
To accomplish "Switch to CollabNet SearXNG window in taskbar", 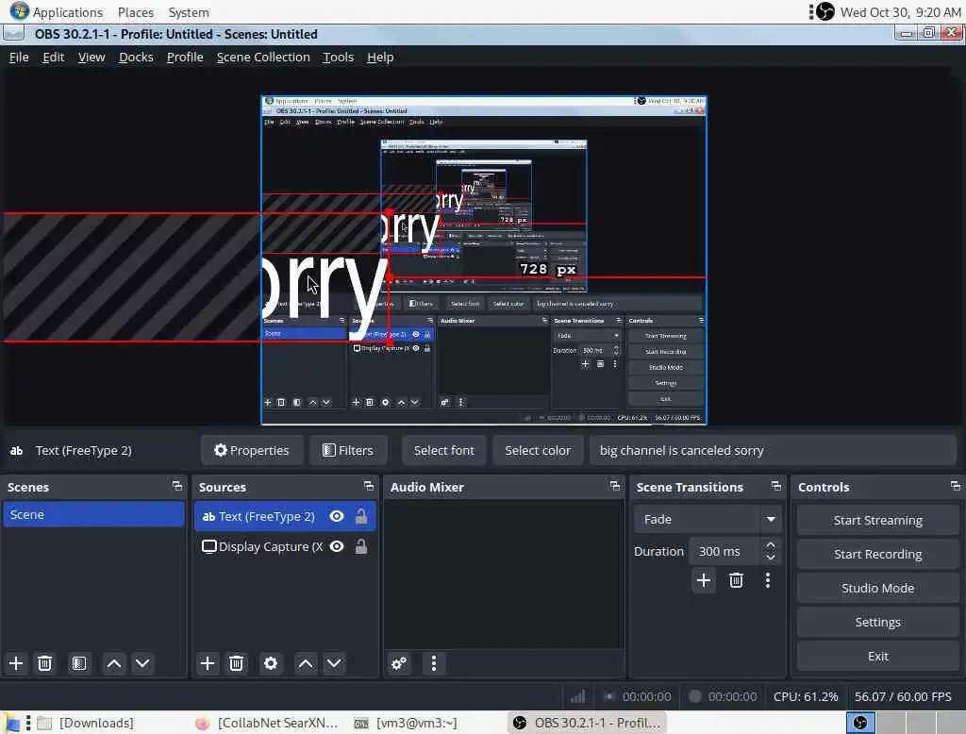I will tap(267, 723).
